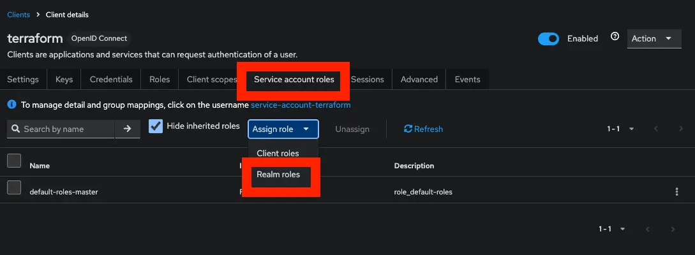Open the Assign role dropdown
The width and height of the screenshot is (695, 255).
283,129
